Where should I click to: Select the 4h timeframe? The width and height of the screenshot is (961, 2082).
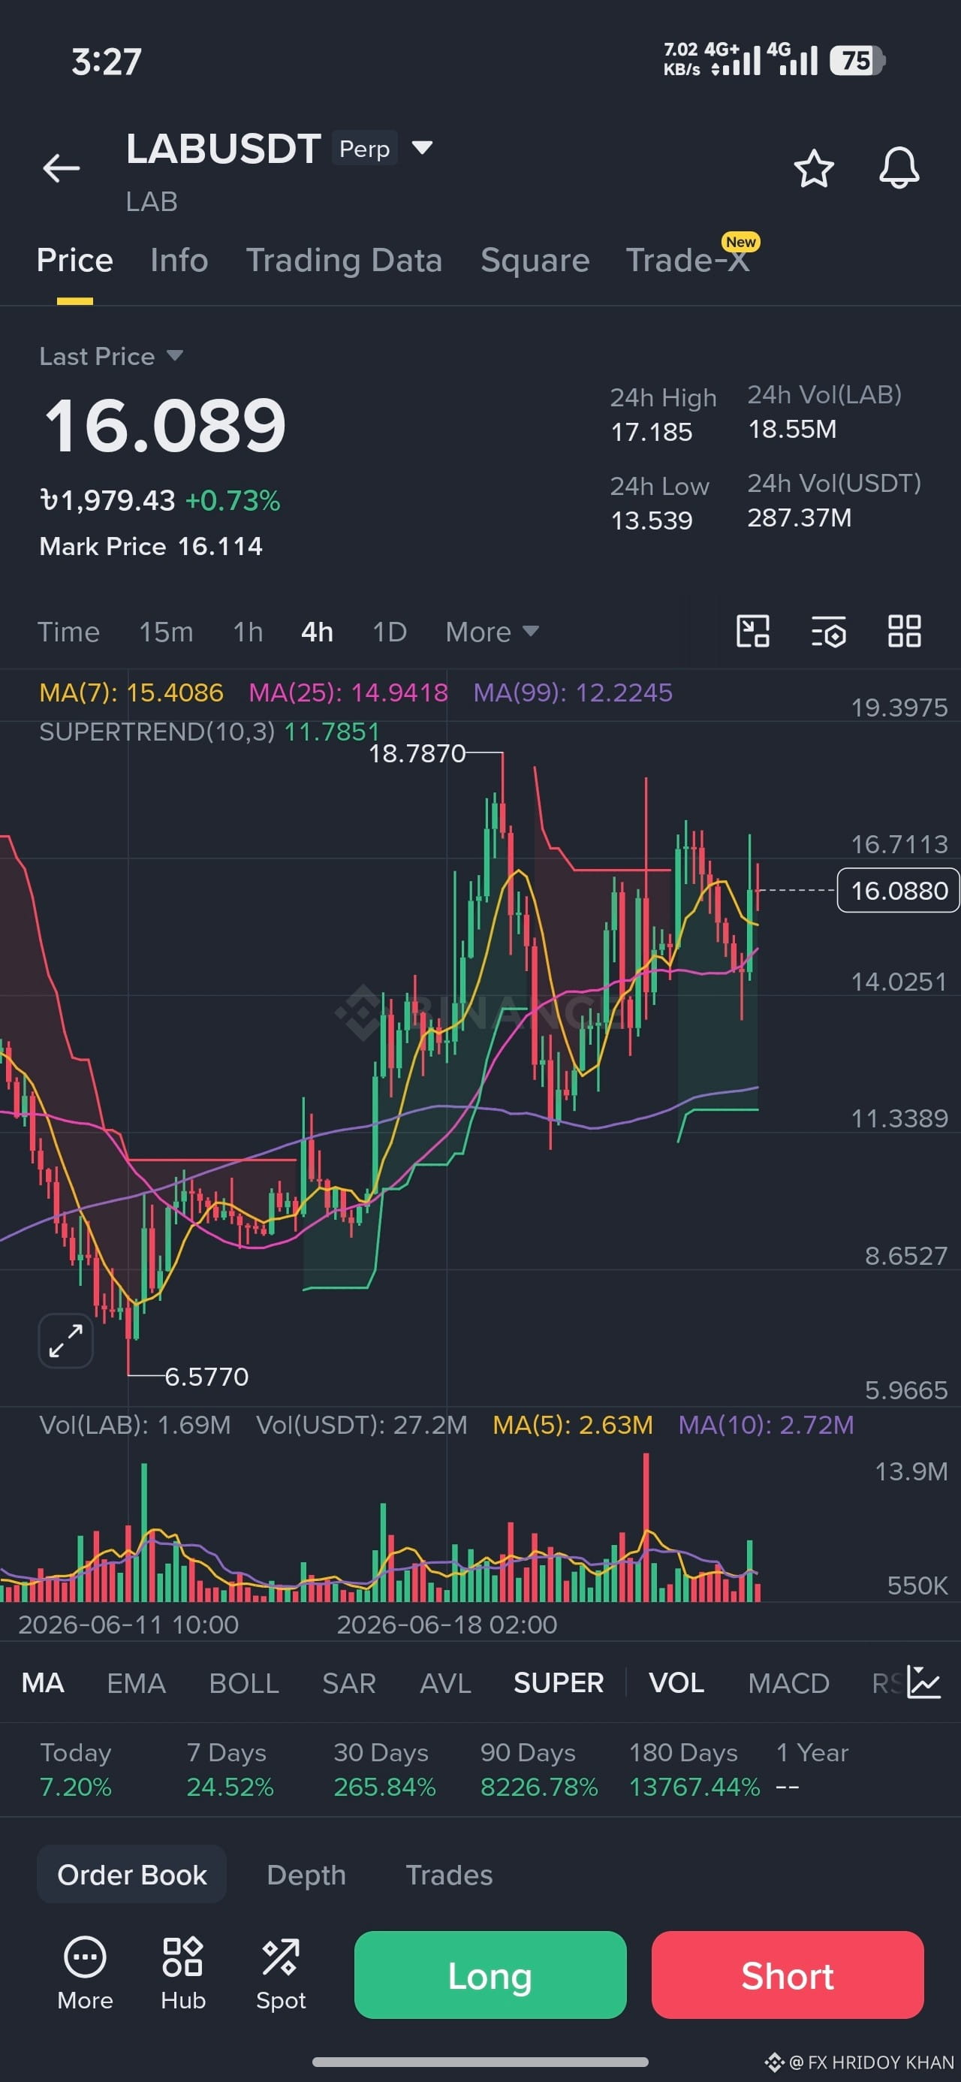(317, 631)
